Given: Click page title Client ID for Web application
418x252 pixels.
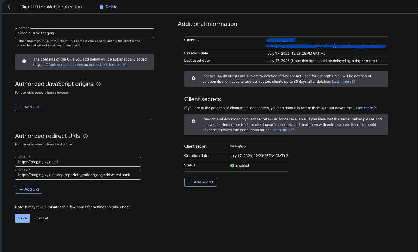Looking at the screenshot, I should pos(51,7).
